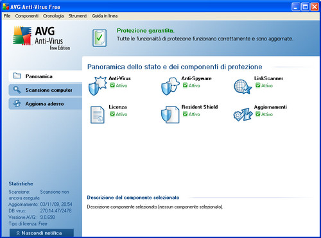Click the Panoramica dello stato heading
This screenshot has width=321, height=238.
click(175, 67)
